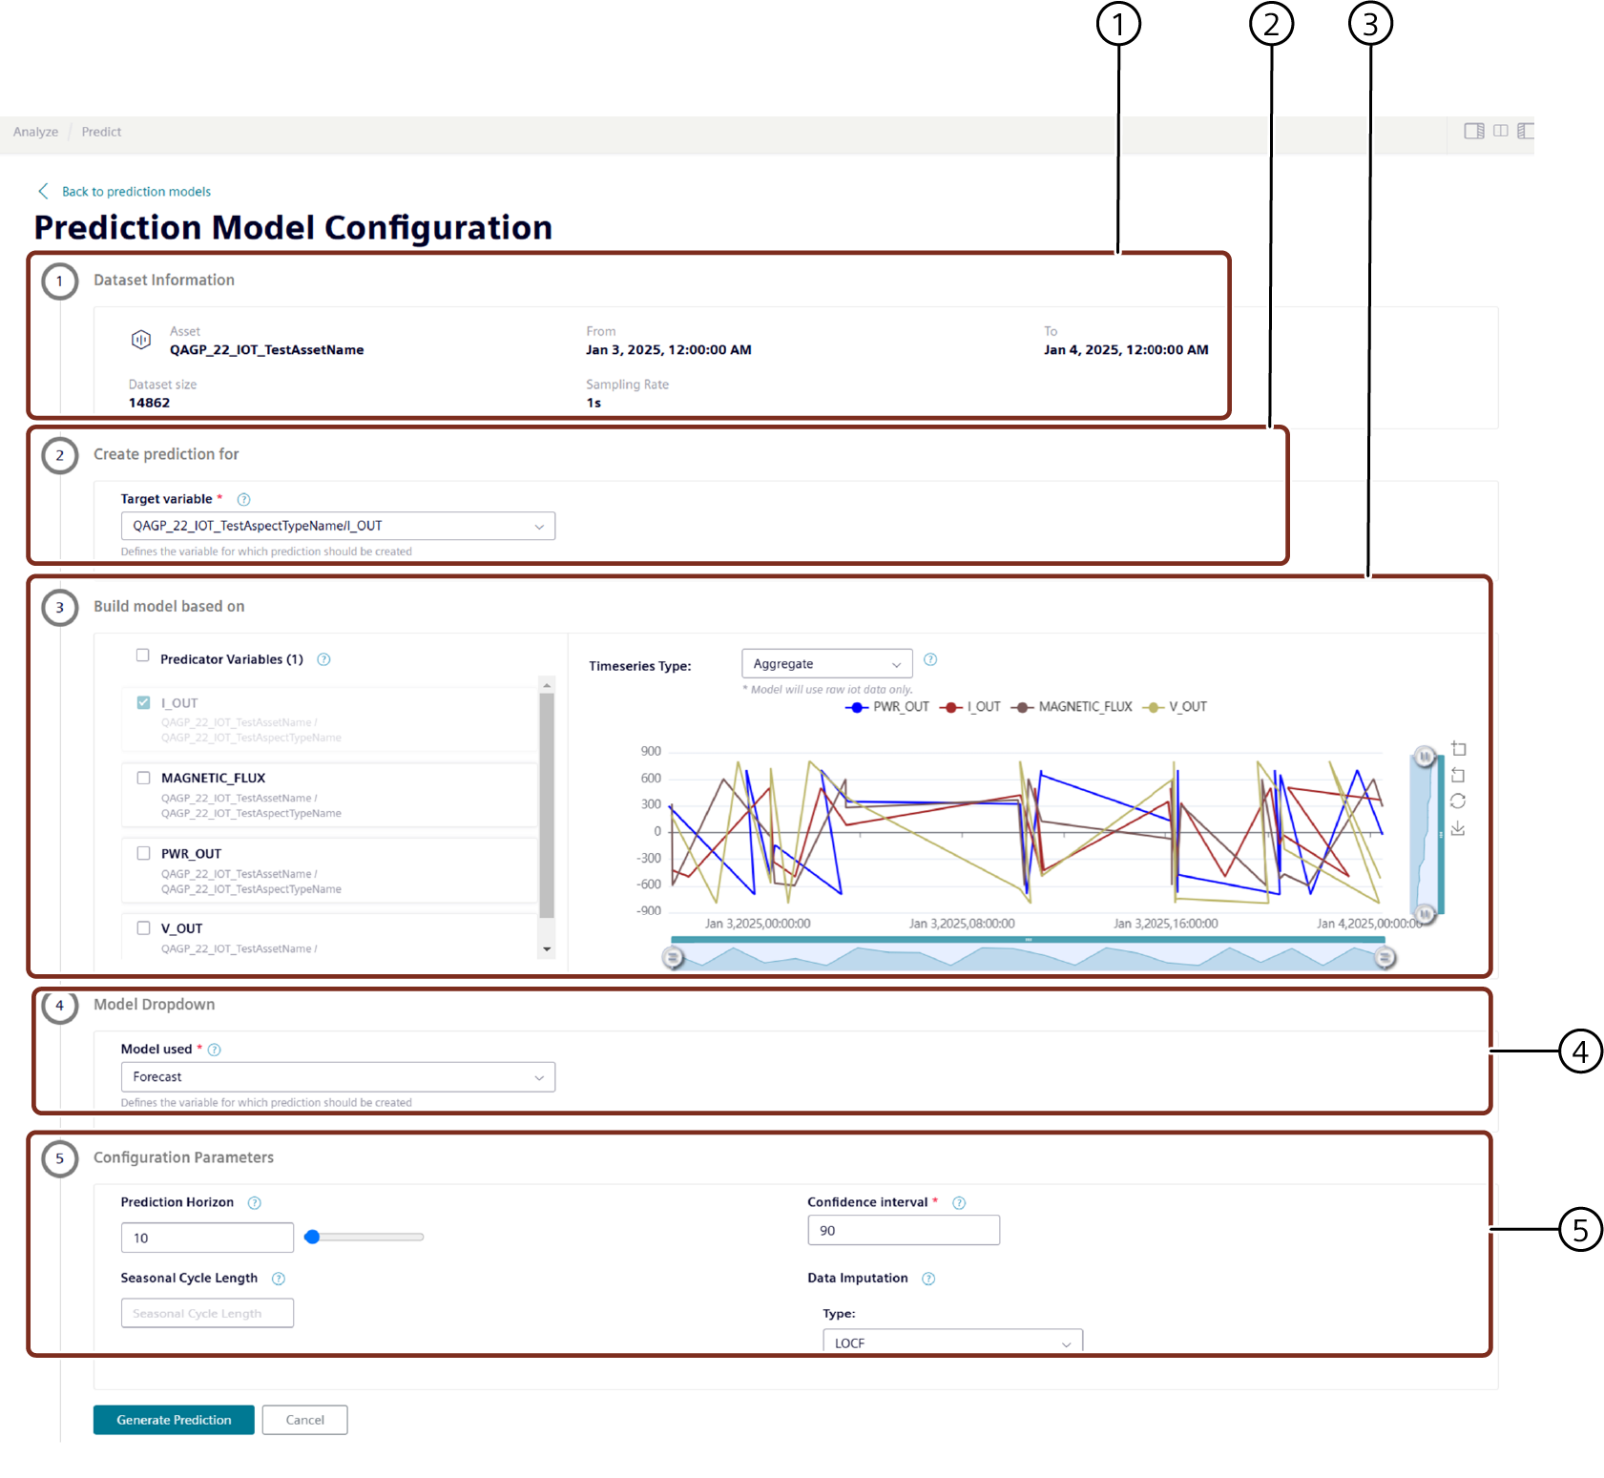Click Back to prediction models link
This screenshot has width=1604, height=1478.
(x=135, y=192)
